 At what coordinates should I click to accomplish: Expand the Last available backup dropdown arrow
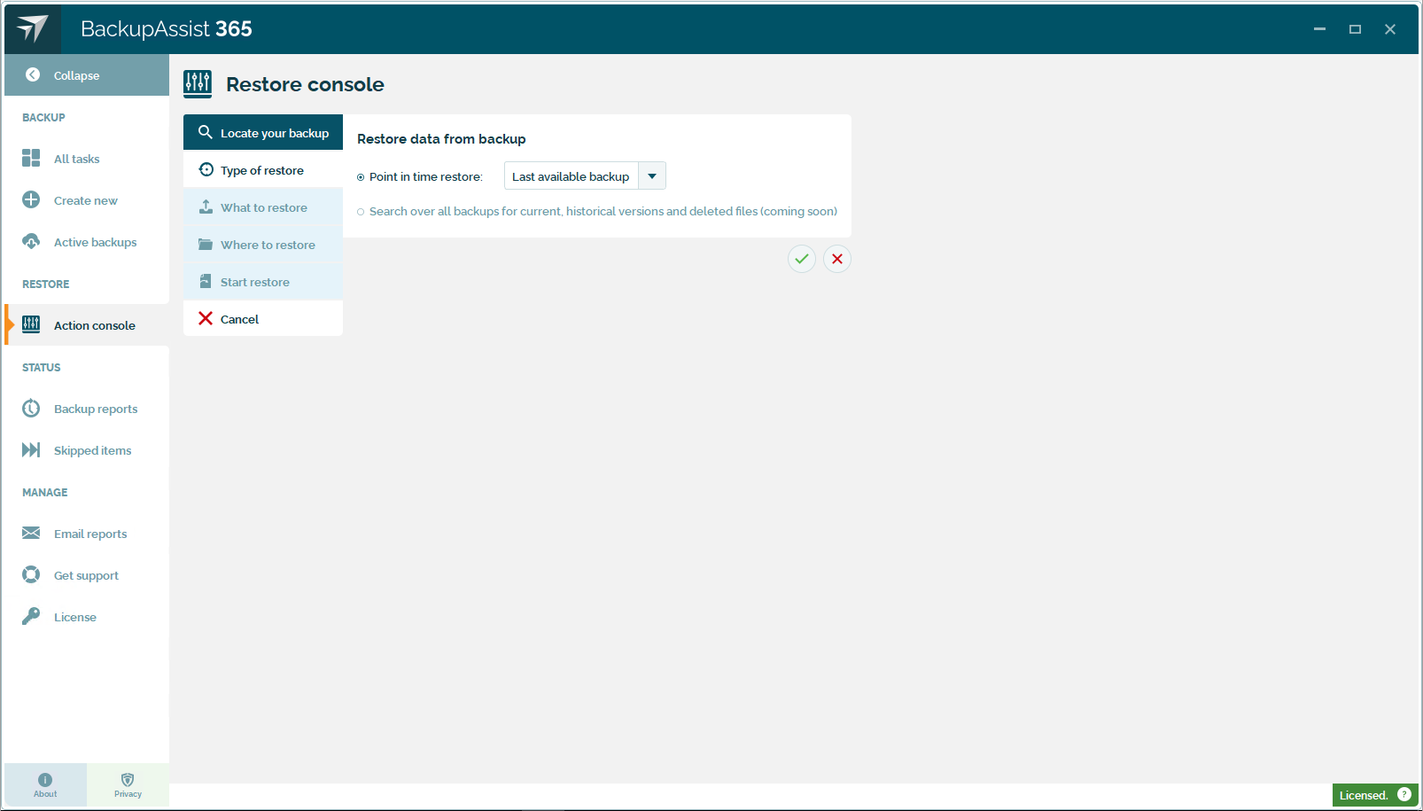652,175
